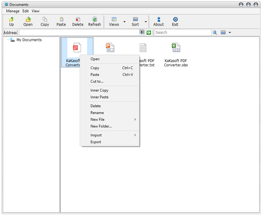Expand the New File submenu
The width and height of the screenshot is (262, 216).
point(135,120)
